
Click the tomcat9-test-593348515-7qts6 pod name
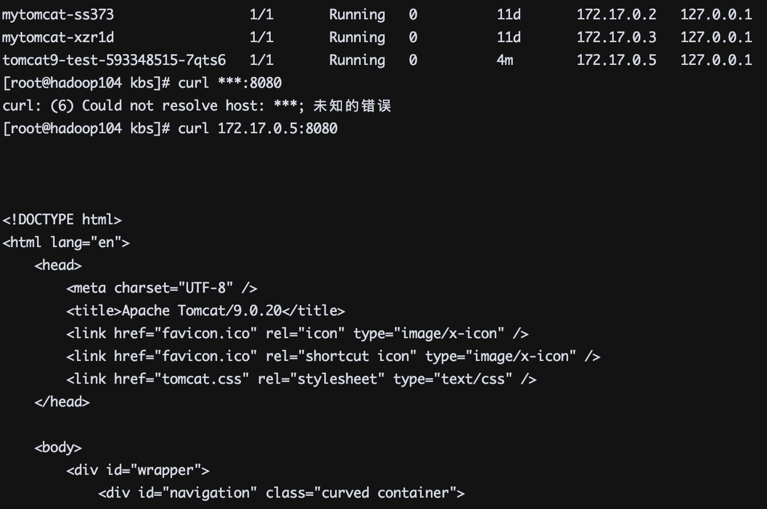coord(114,60)
